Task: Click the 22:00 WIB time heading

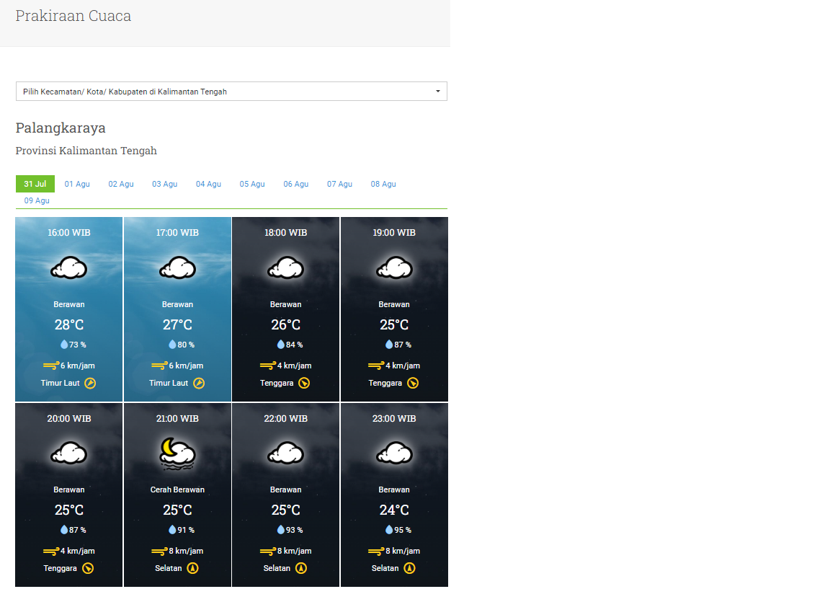Action: [286, 418]
